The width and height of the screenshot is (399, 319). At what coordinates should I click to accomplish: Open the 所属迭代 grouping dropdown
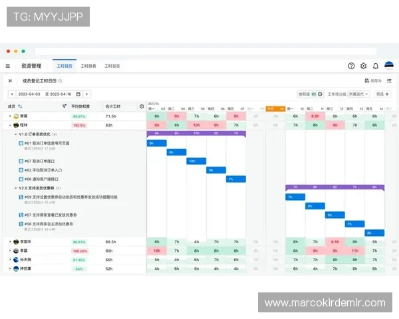point(358,94)
